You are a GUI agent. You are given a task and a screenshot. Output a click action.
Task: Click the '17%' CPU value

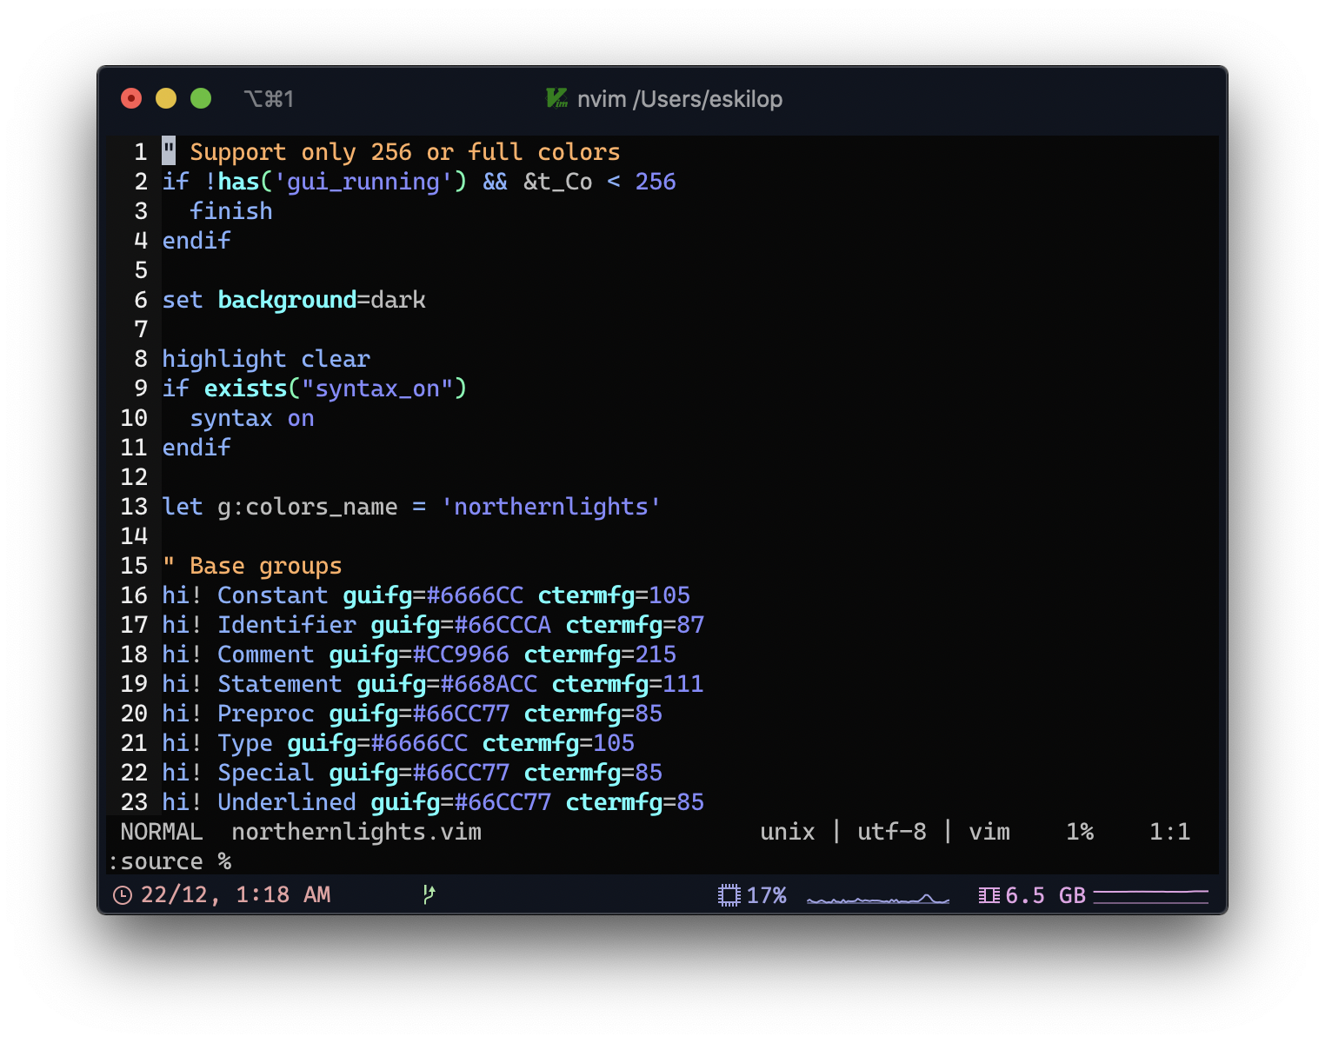(766, 895)
